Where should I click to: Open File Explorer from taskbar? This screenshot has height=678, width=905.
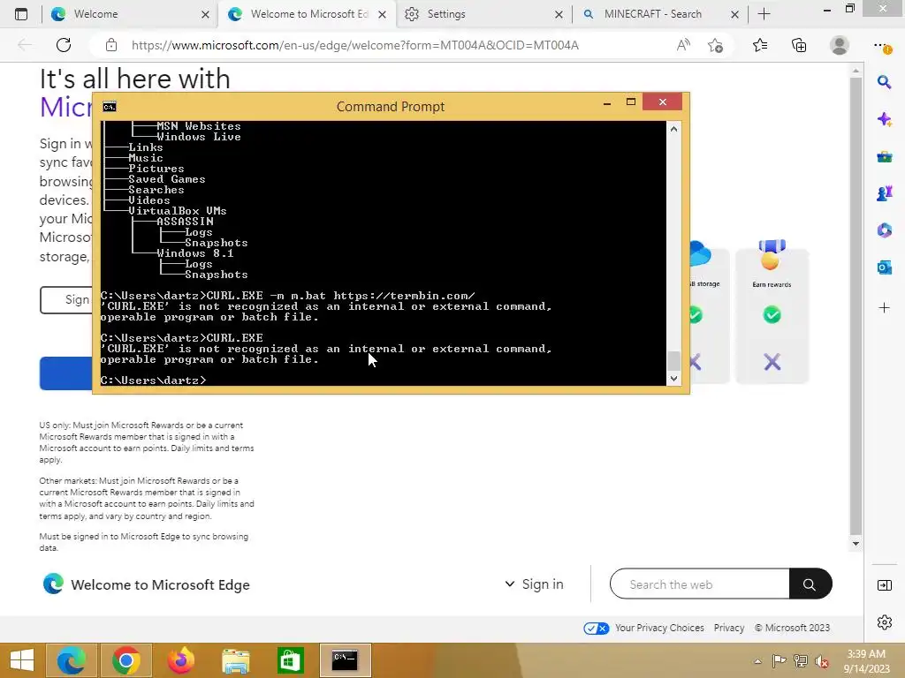coord(235,660)
